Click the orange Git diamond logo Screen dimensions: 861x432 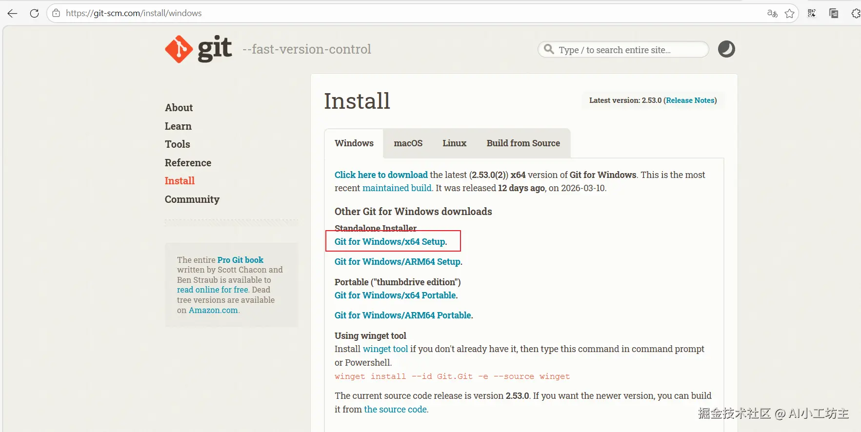(x=179, y=49)
